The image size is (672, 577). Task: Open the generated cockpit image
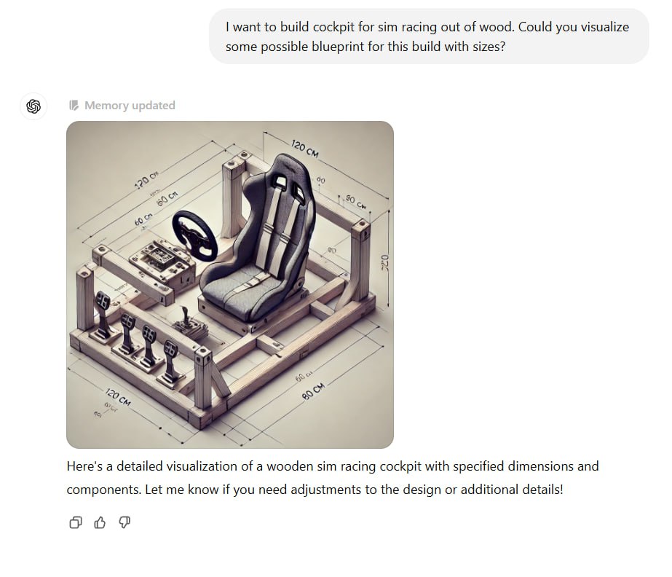(230, 285)
